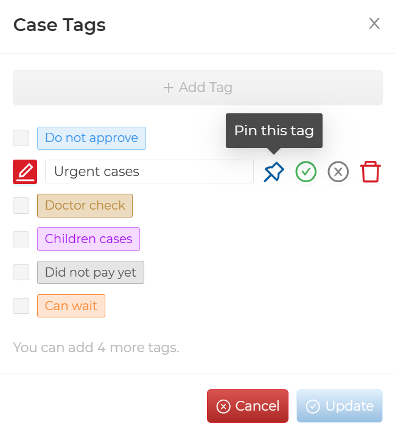Edit the Urgent cases text field
The image size is (395, 435).
(x=149, y=172)
